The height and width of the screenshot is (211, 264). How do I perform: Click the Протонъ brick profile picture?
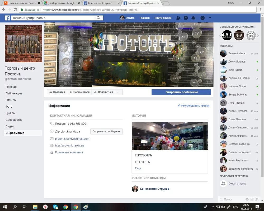point(23,44)
